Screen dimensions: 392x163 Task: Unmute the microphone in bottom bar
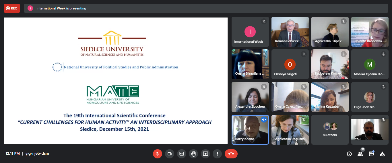157,154
